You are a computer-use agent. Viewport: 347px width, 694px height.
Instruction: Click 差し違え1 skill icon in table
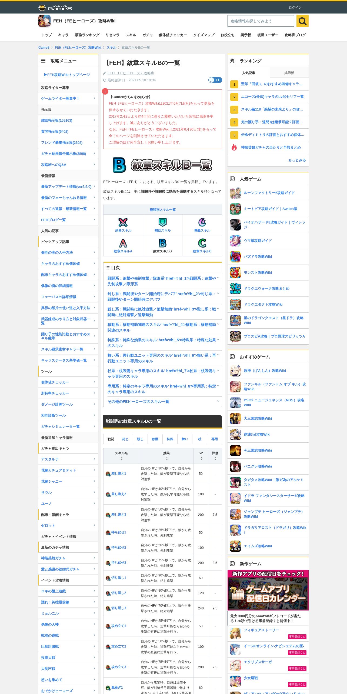pyautogui.click(x=108, y=474)
